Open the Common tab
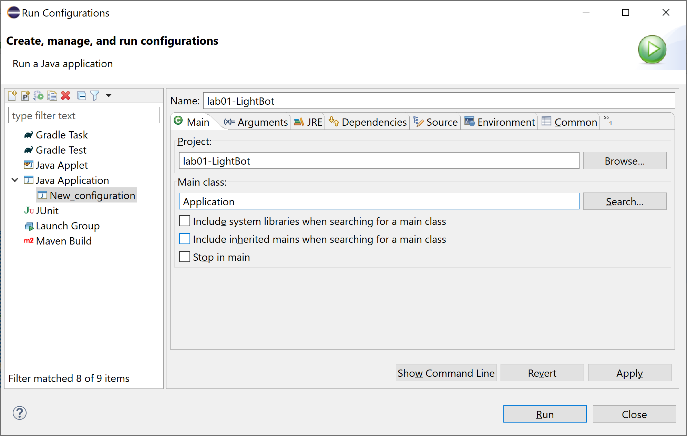The height and width of the screenshot is (436, 687). click(570, 122)
